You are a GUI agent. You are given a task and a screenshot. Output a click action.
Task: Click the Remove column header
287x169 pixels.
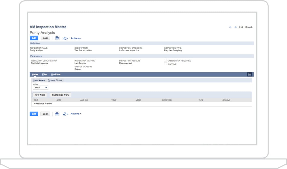(227, 100)
